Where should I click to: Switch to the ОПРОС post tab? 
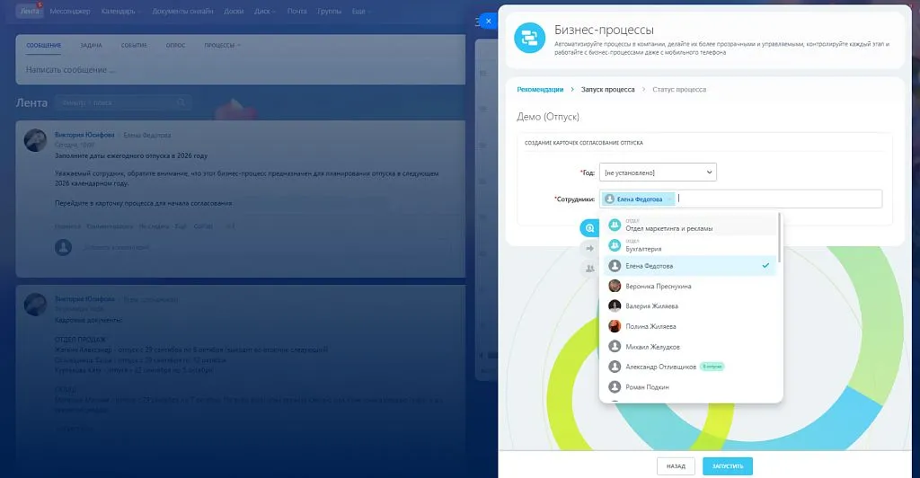coord(175,45)
